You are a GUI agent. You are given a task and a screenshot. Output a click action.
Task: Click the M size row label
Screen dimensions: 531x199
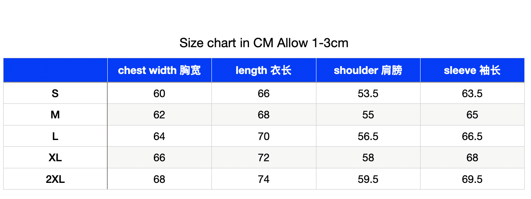(x=55, y=115)
